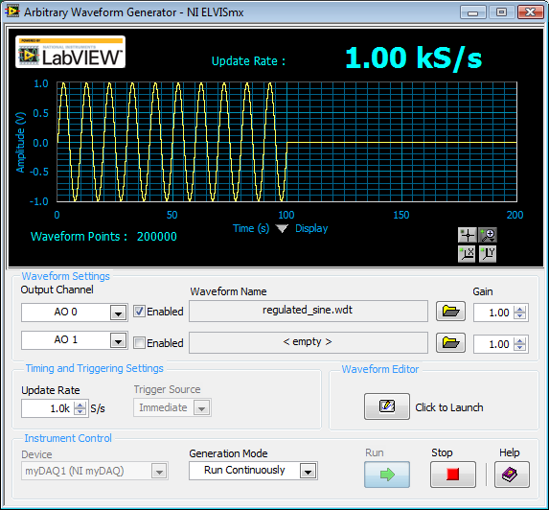This screenshot has height=510, width=549.
Task: Increase the AO 0 gain value
Action: click(x=520, y=310)
